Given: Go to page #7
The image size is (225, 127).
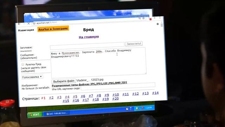Looking at the screenshot, I should (x=91, y=96).
